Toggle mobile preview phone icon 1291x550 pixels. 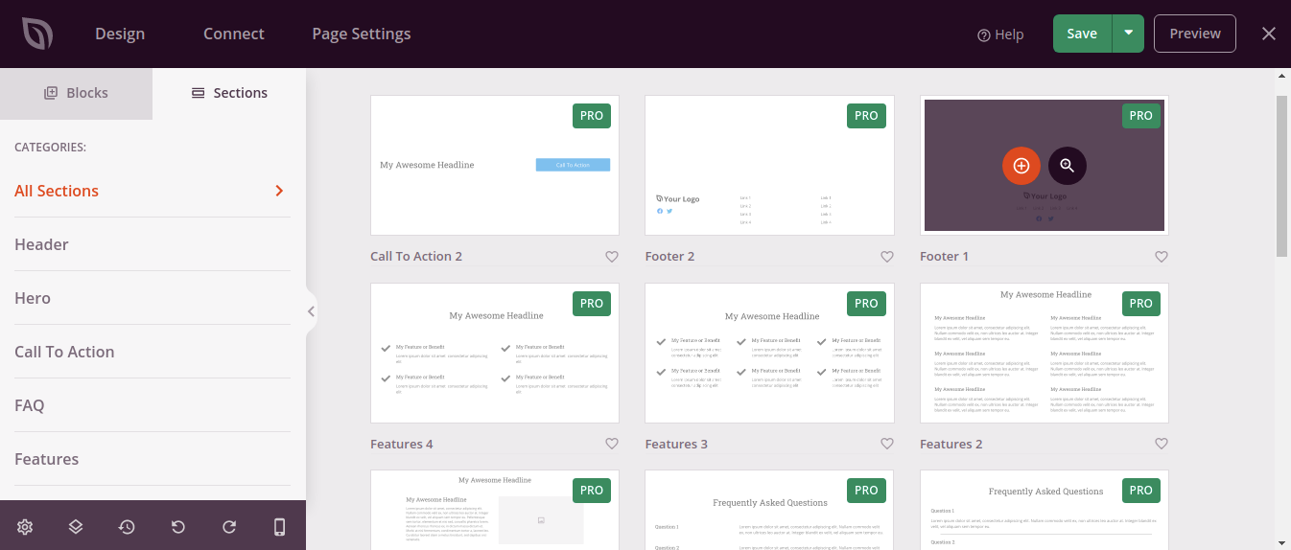pyautogui.click(x=279, y=527)
